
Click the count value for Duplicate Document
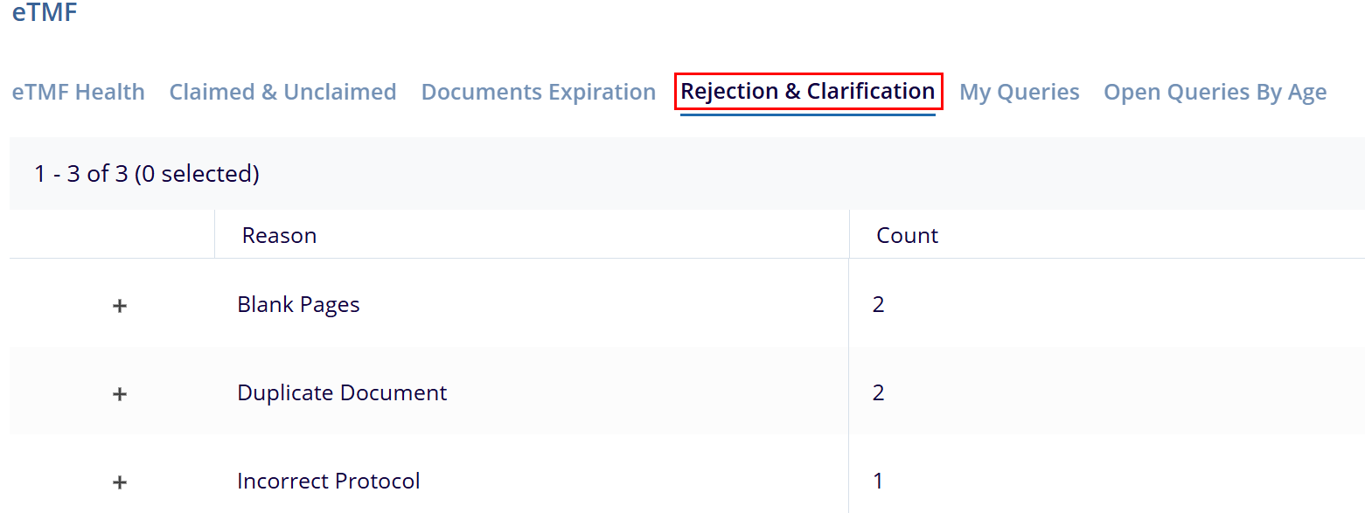[x=878, y=392]
